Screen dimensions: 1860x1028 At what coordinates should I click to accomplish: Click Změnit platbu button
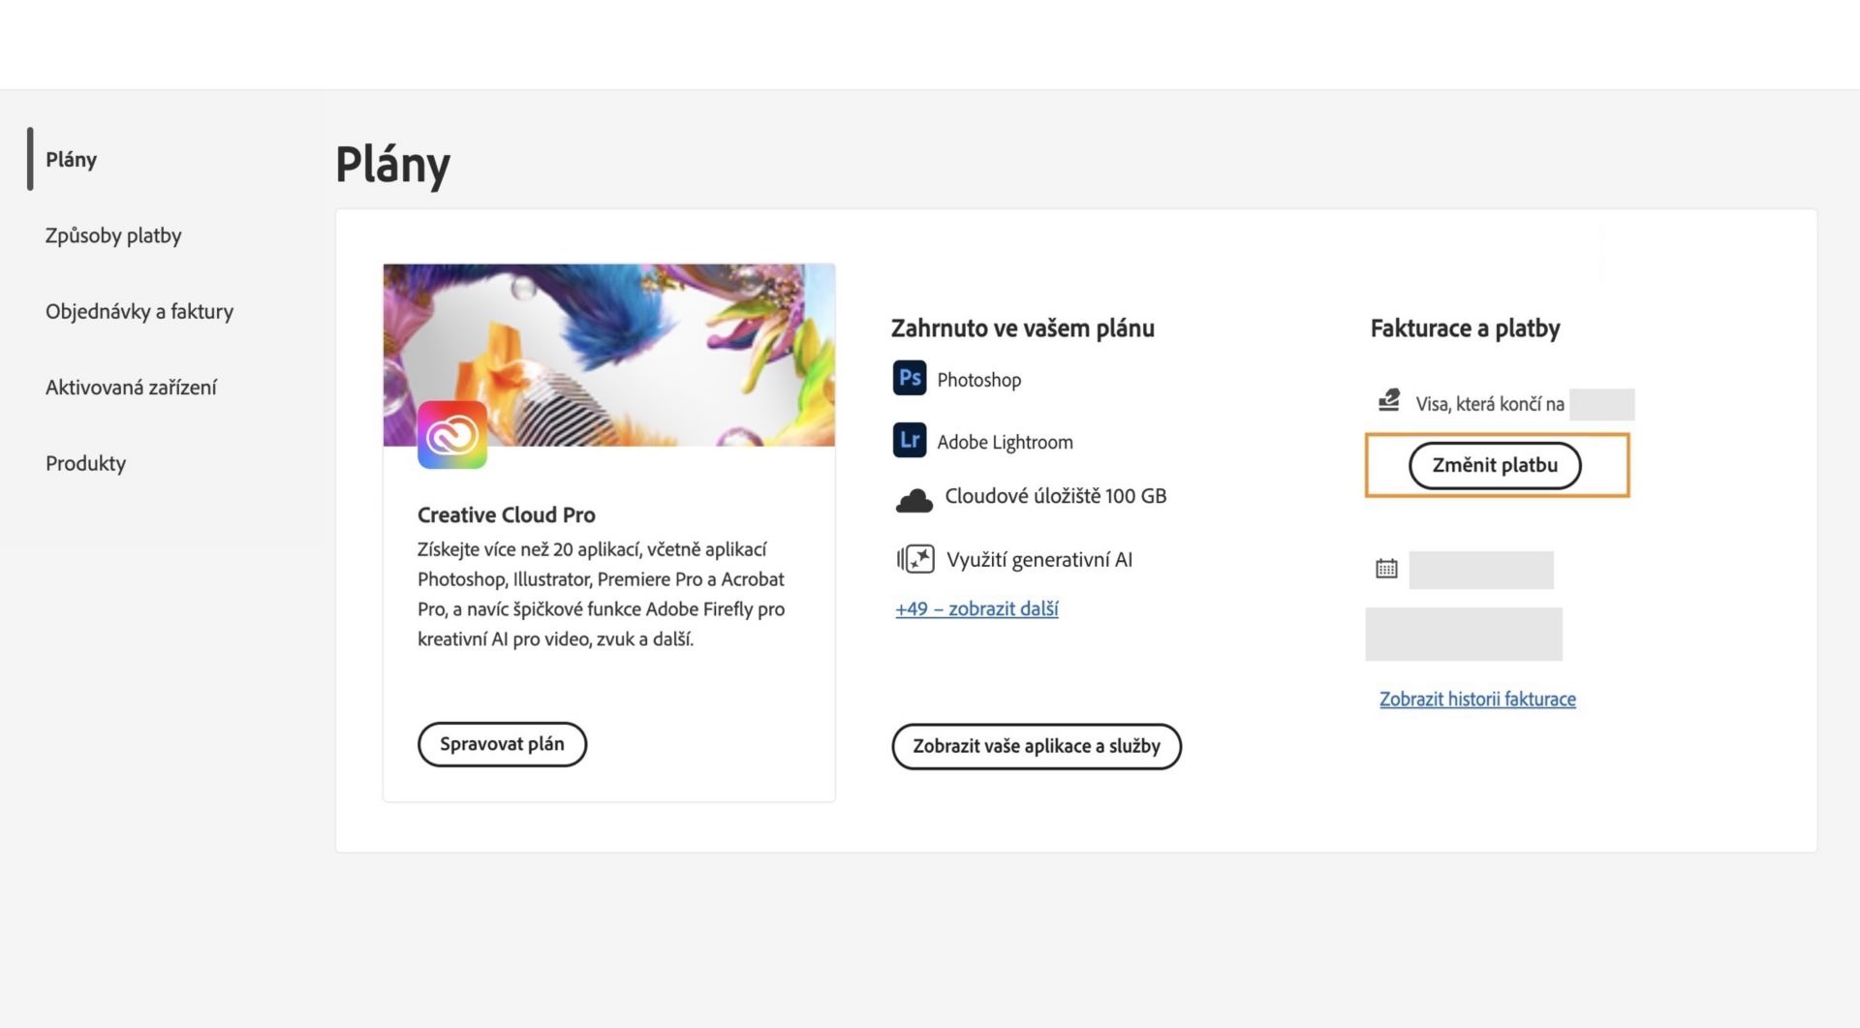coord(1494,465)
